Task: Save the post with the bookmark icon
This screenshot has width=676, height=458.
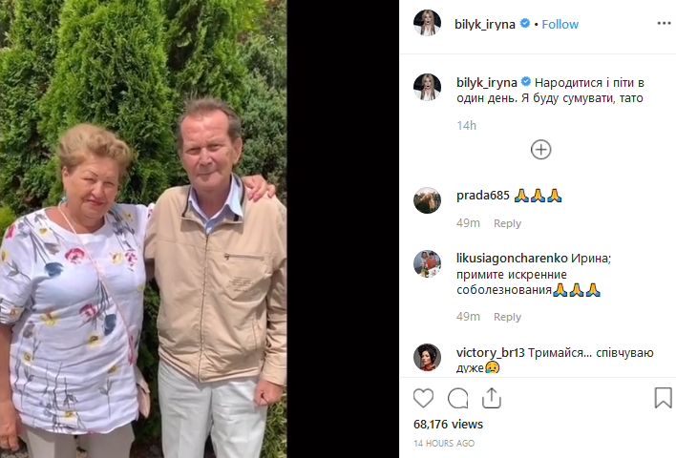Action: coord(663,397)
